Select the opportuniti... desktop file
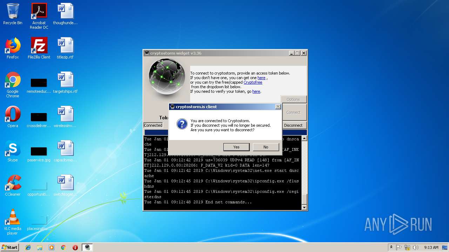Screen dimensions: 449x252 (39, 189)
